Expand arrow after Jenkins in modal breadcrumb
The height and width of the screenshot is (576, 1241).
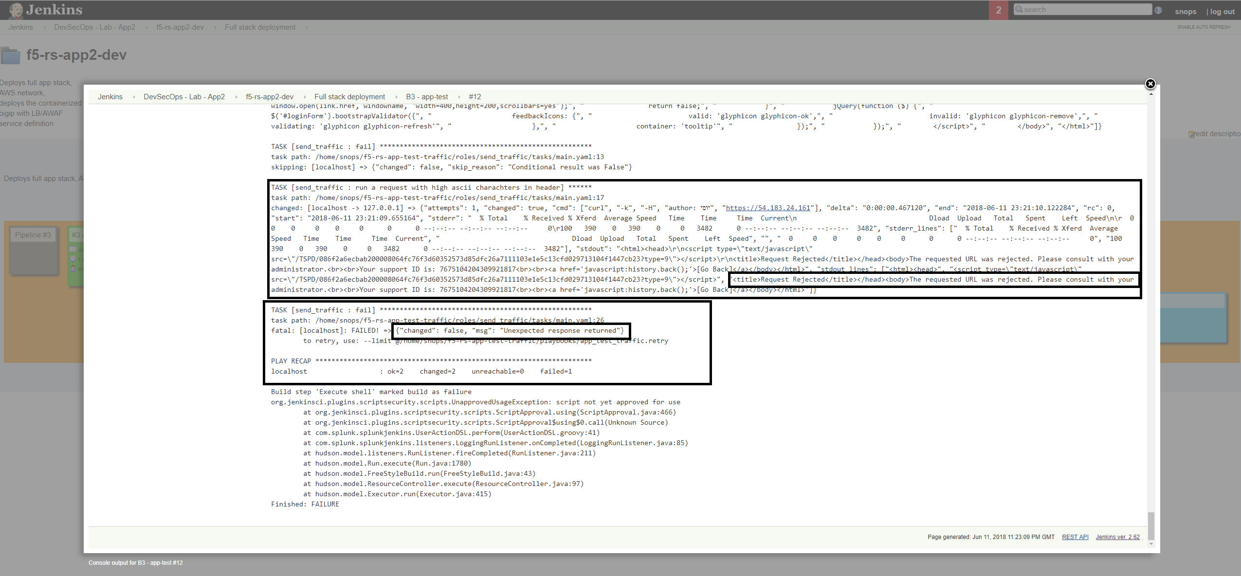[x=134, y=97]
